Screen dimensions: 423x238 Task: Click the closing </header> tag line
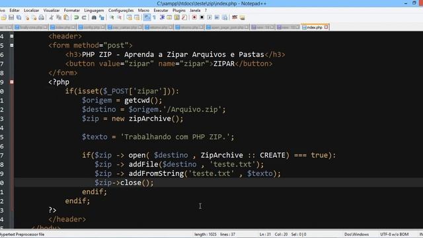click(67, 219)
